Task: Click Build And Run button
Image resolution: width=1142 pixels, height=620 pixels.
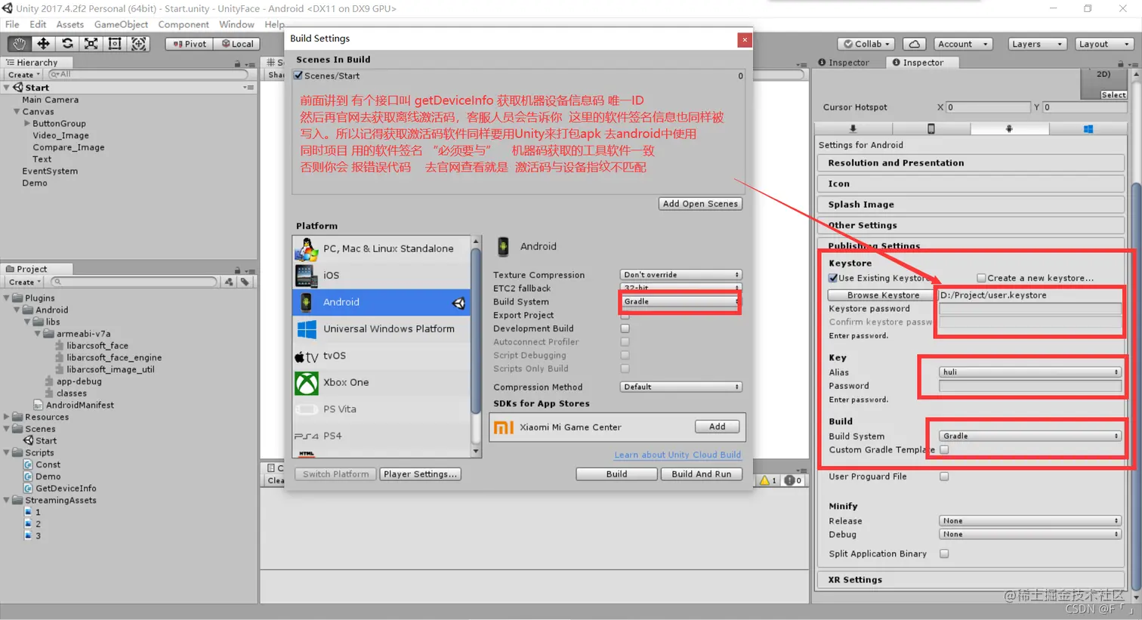Action: (702, 474)
